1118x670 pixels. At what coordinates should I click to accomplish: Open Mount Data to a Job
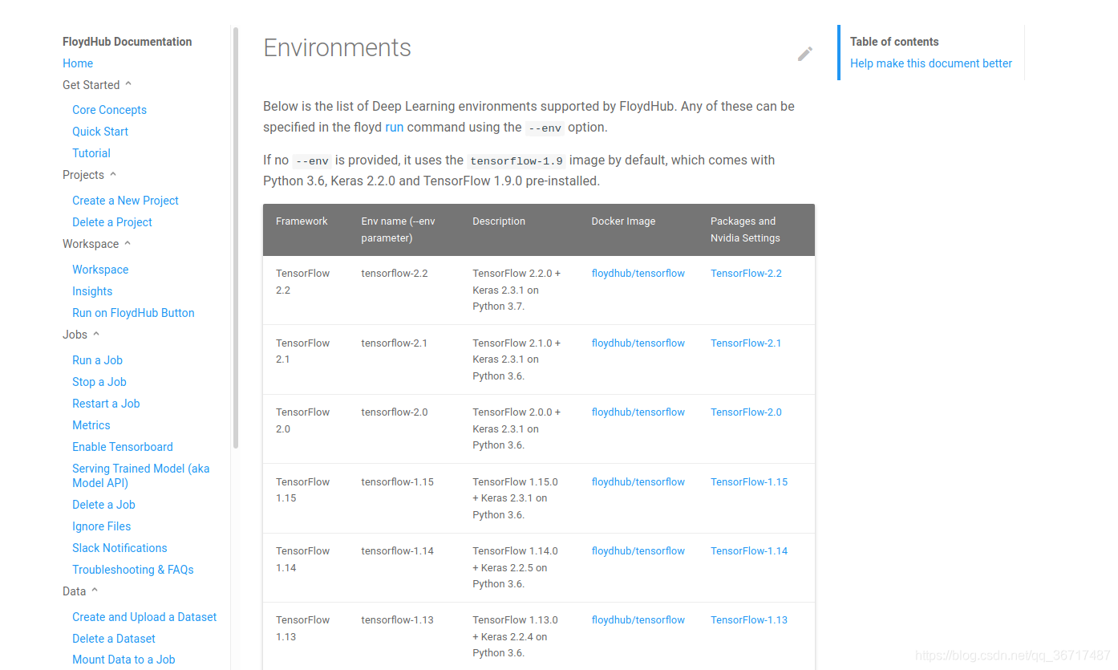[x=124, y=660]
